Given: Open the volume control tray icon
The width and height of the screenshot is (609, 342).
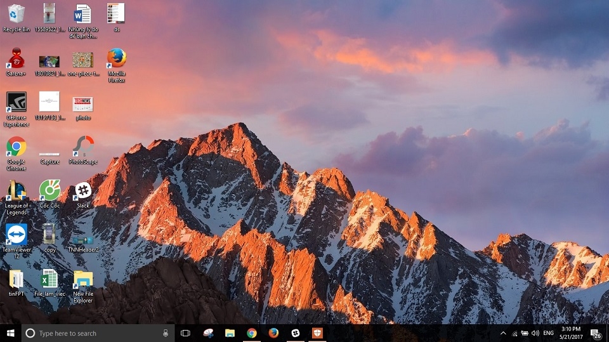Looking at the screenshot, I should pos(535,333).
